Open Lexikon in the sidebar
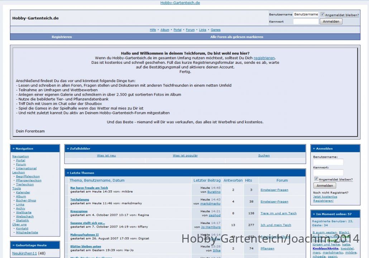 point(18,172)
